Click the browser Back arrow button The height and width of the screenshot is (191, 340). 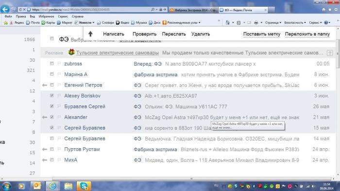tap(5, 9)
